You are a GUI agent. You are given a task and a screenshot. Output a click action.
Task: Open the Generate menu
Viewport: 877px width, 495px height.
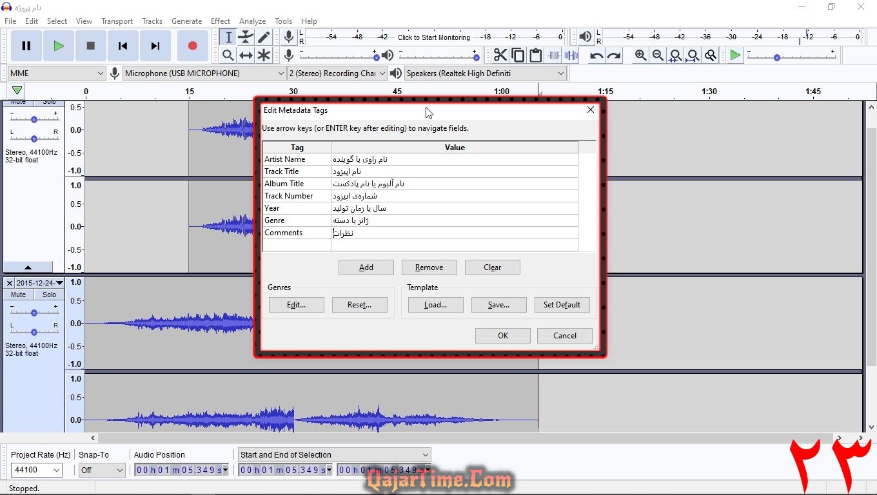186,21
